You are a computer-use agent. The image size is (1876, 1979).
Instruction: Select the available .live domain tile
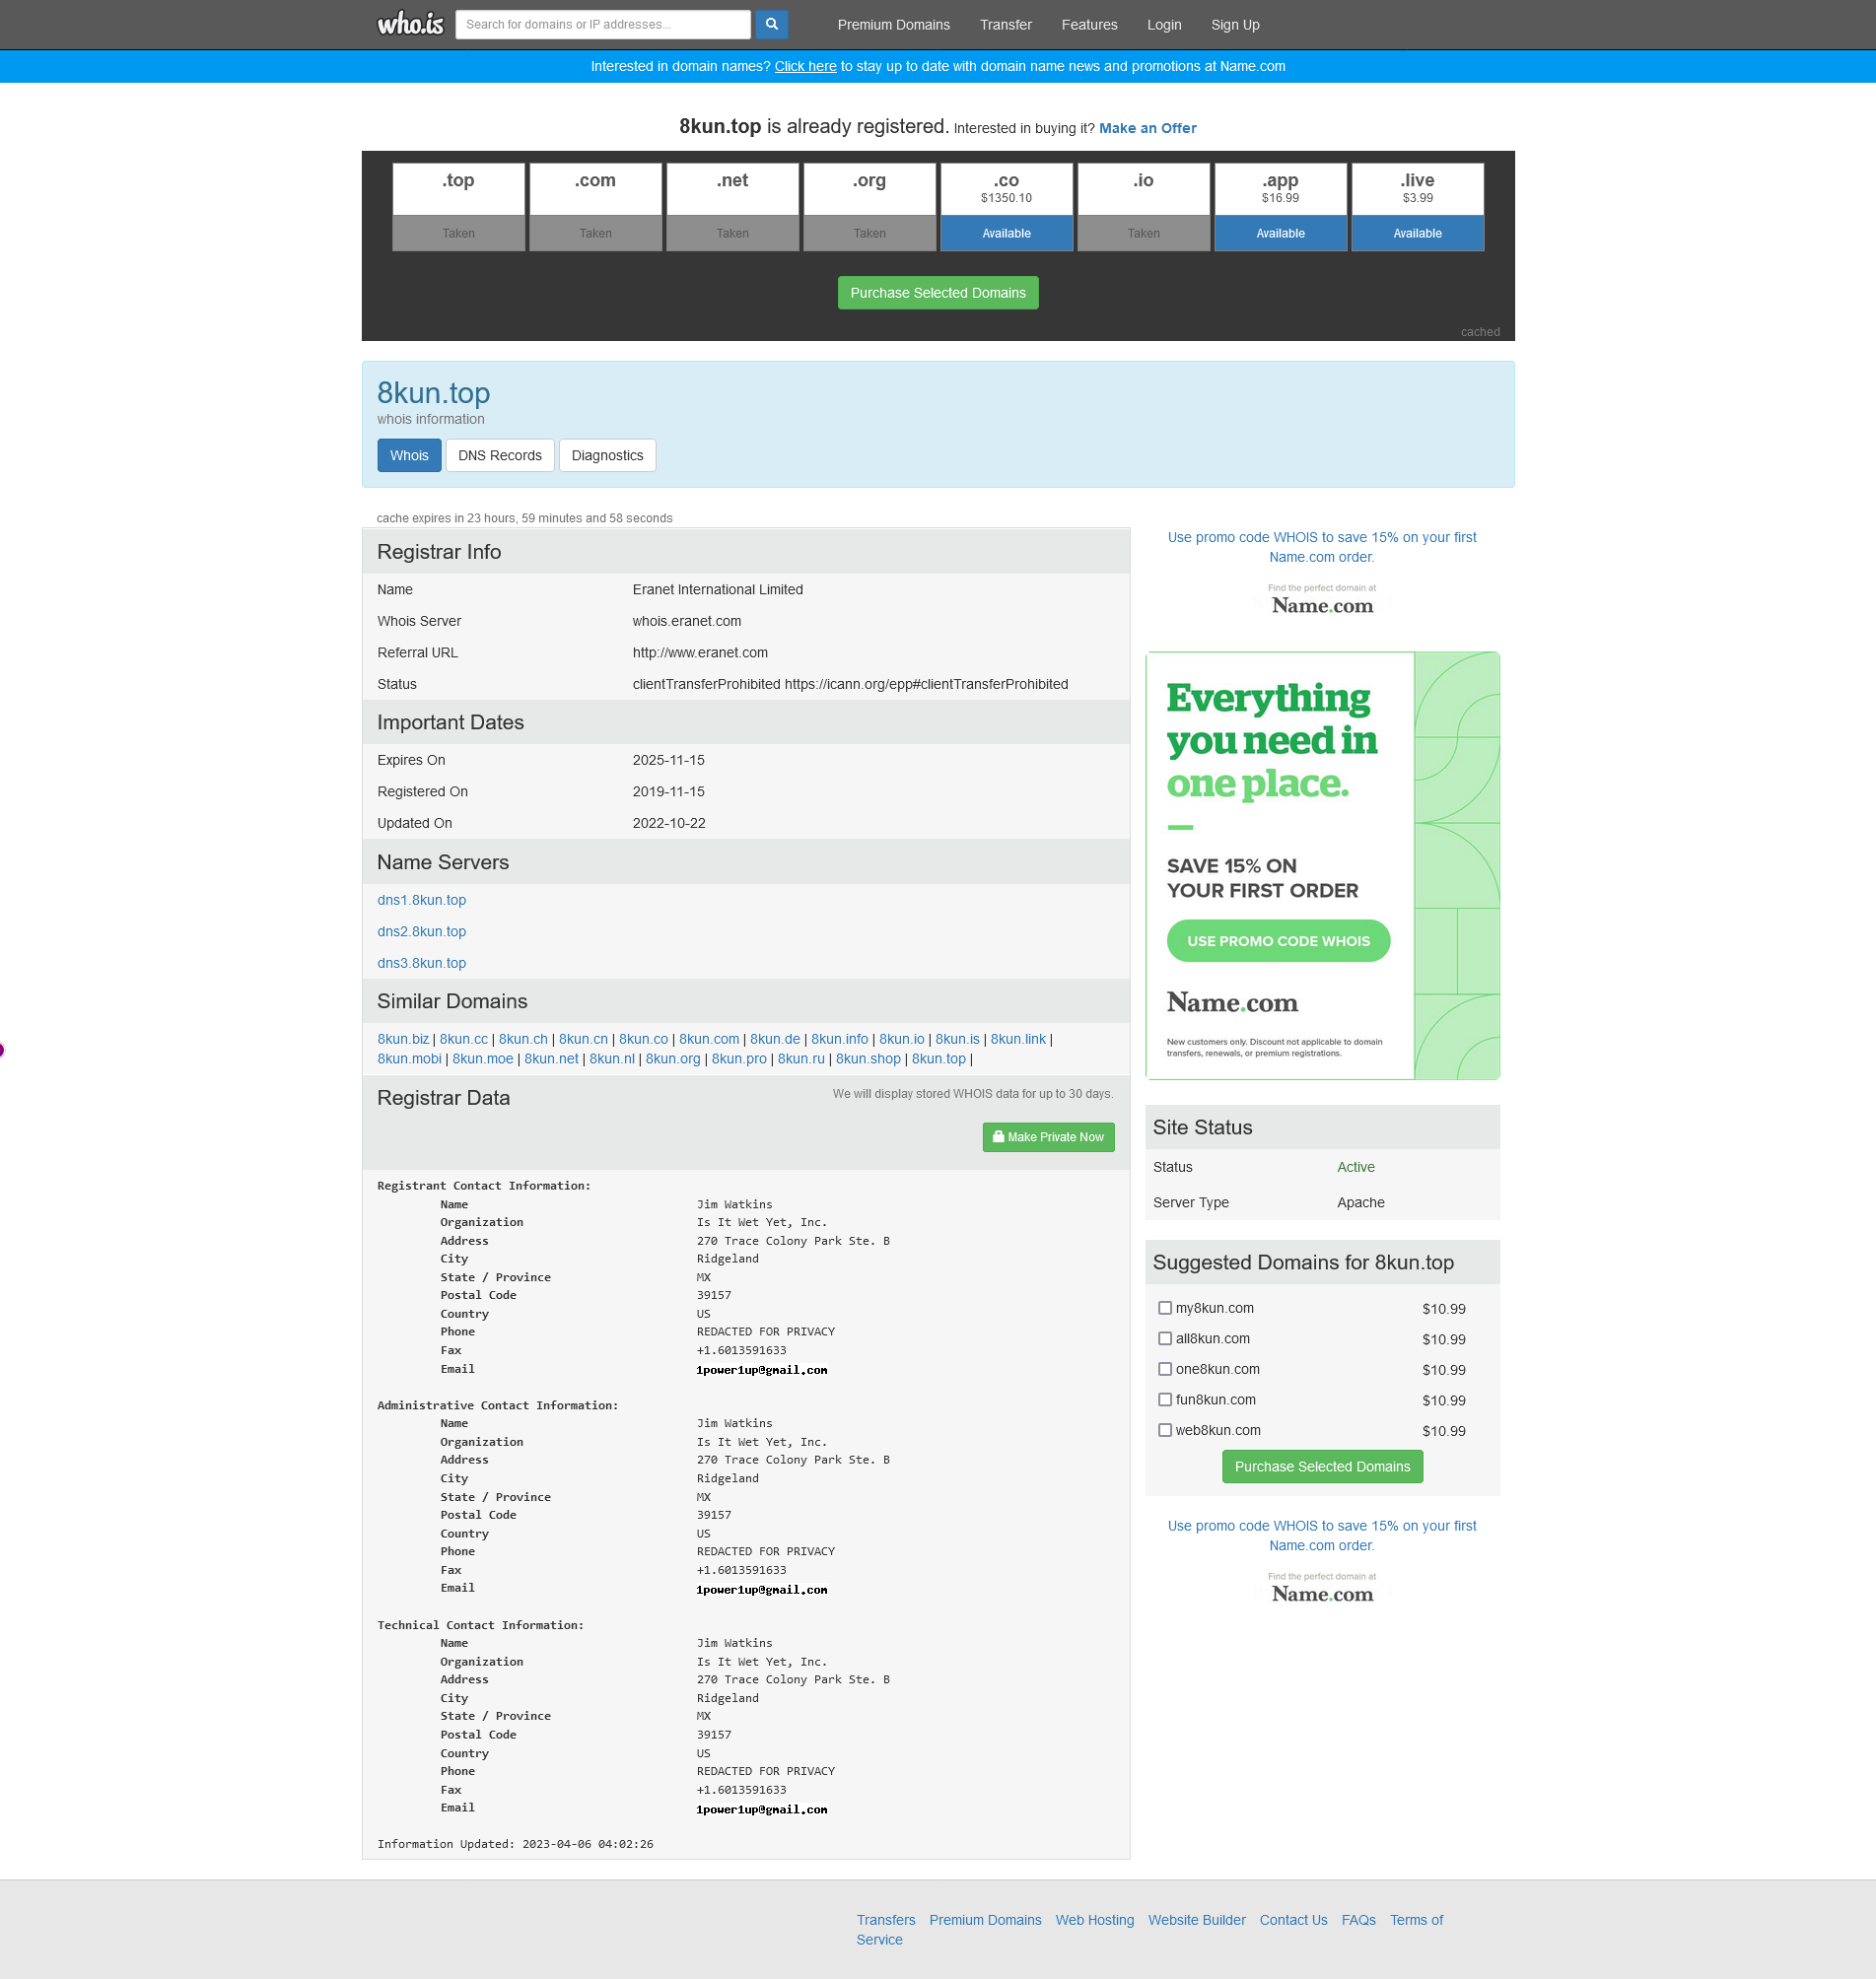(1417, 207)
